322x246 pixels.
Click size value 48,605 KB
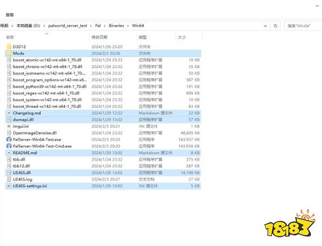(x=190, y=133)
